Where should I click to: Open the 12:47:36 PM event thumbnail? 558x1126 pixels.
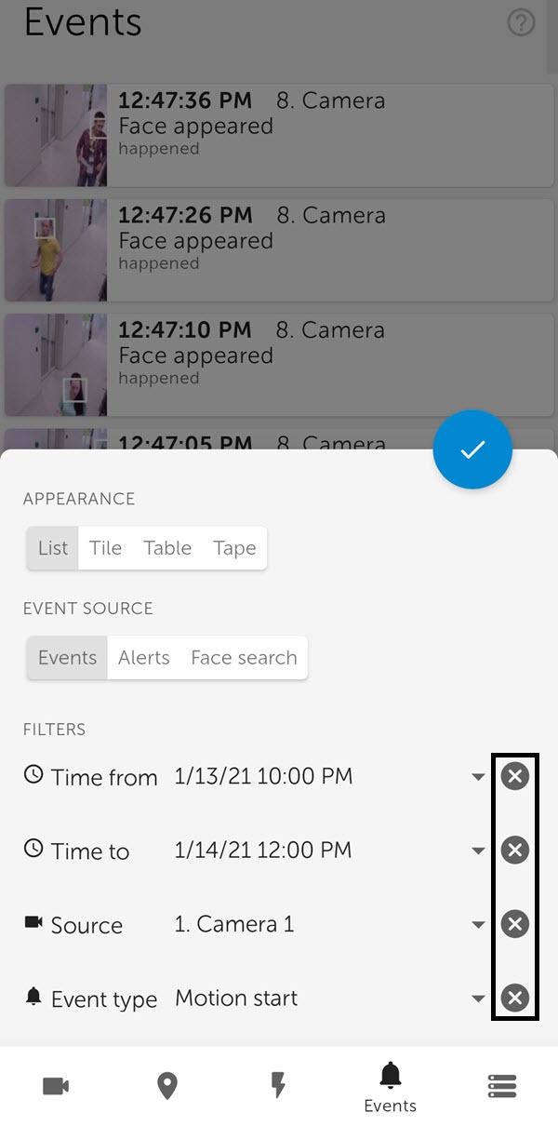(x=56, y=135)
